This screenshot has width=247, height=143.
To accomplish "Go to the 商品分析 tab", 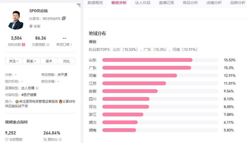I will 190,3.
